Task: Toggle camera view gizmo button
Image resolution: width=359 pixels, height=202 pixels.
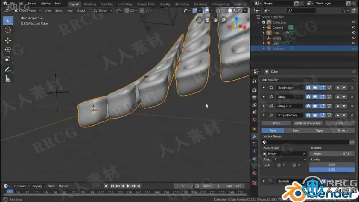Action: pos(207,20)
